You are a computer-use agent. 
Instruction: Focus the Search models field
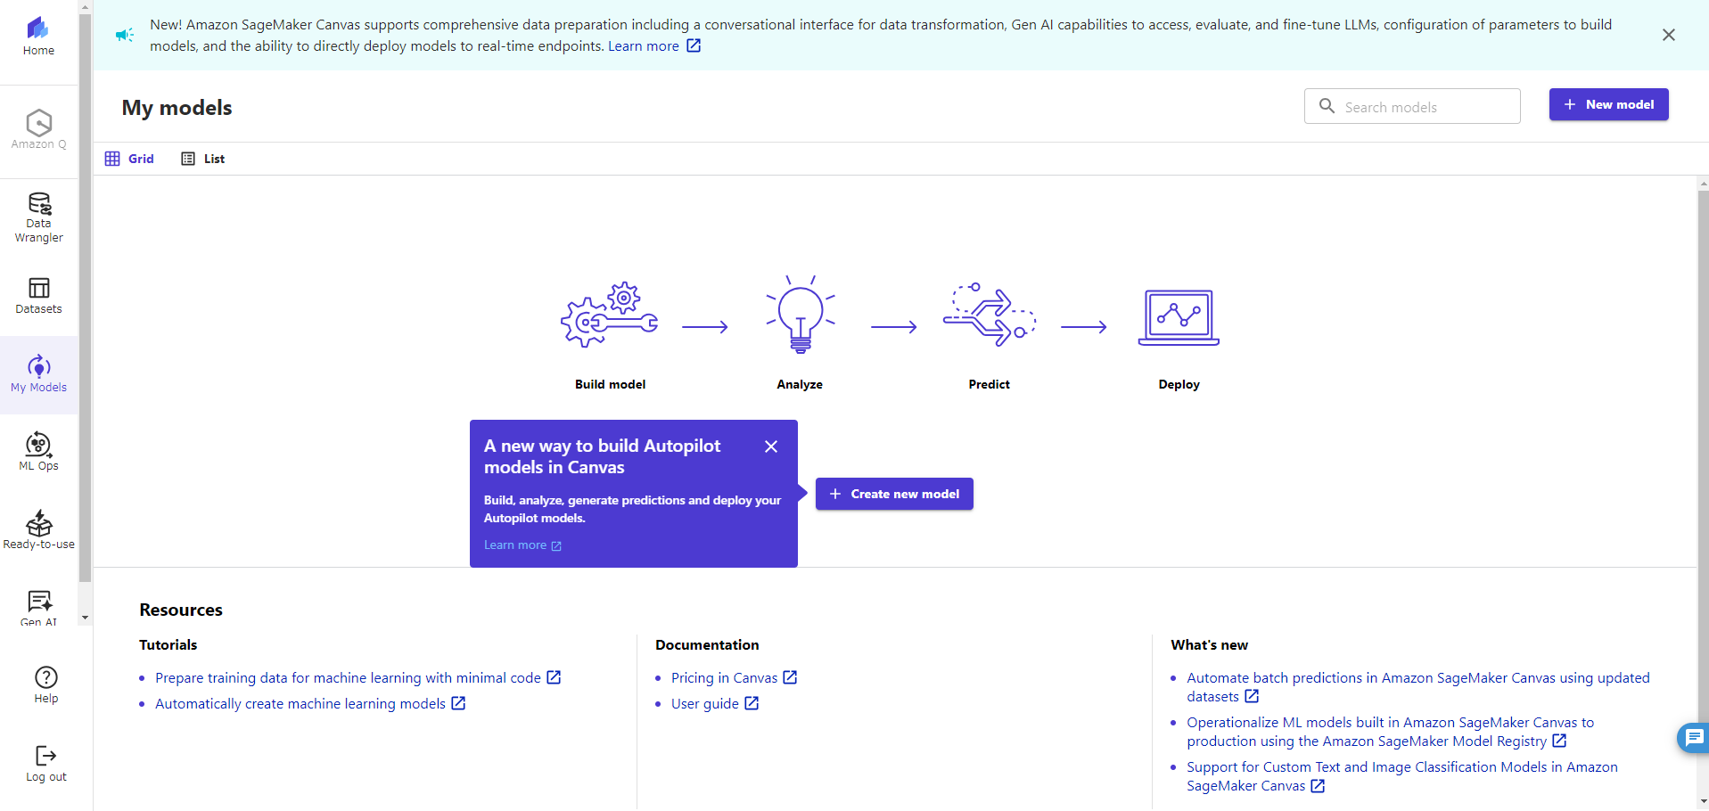point(1412,106)
